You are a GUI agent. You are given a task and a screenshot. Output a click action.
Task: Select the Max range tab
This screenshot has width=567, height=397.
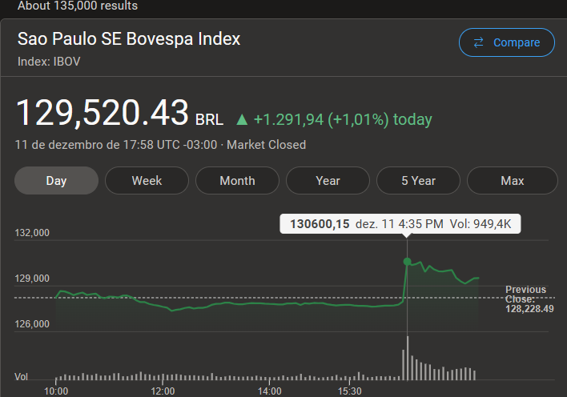pyautogui.click(x=513, y=180)
